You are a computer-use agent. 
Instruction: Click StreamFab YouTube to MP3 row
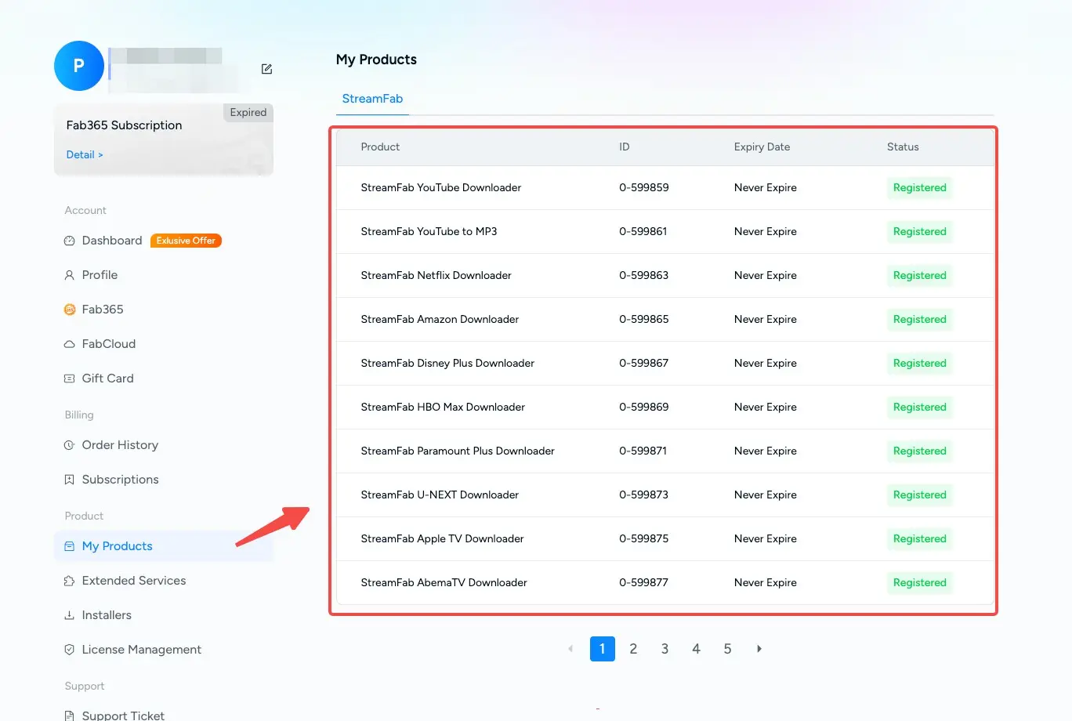pos(665,232)
